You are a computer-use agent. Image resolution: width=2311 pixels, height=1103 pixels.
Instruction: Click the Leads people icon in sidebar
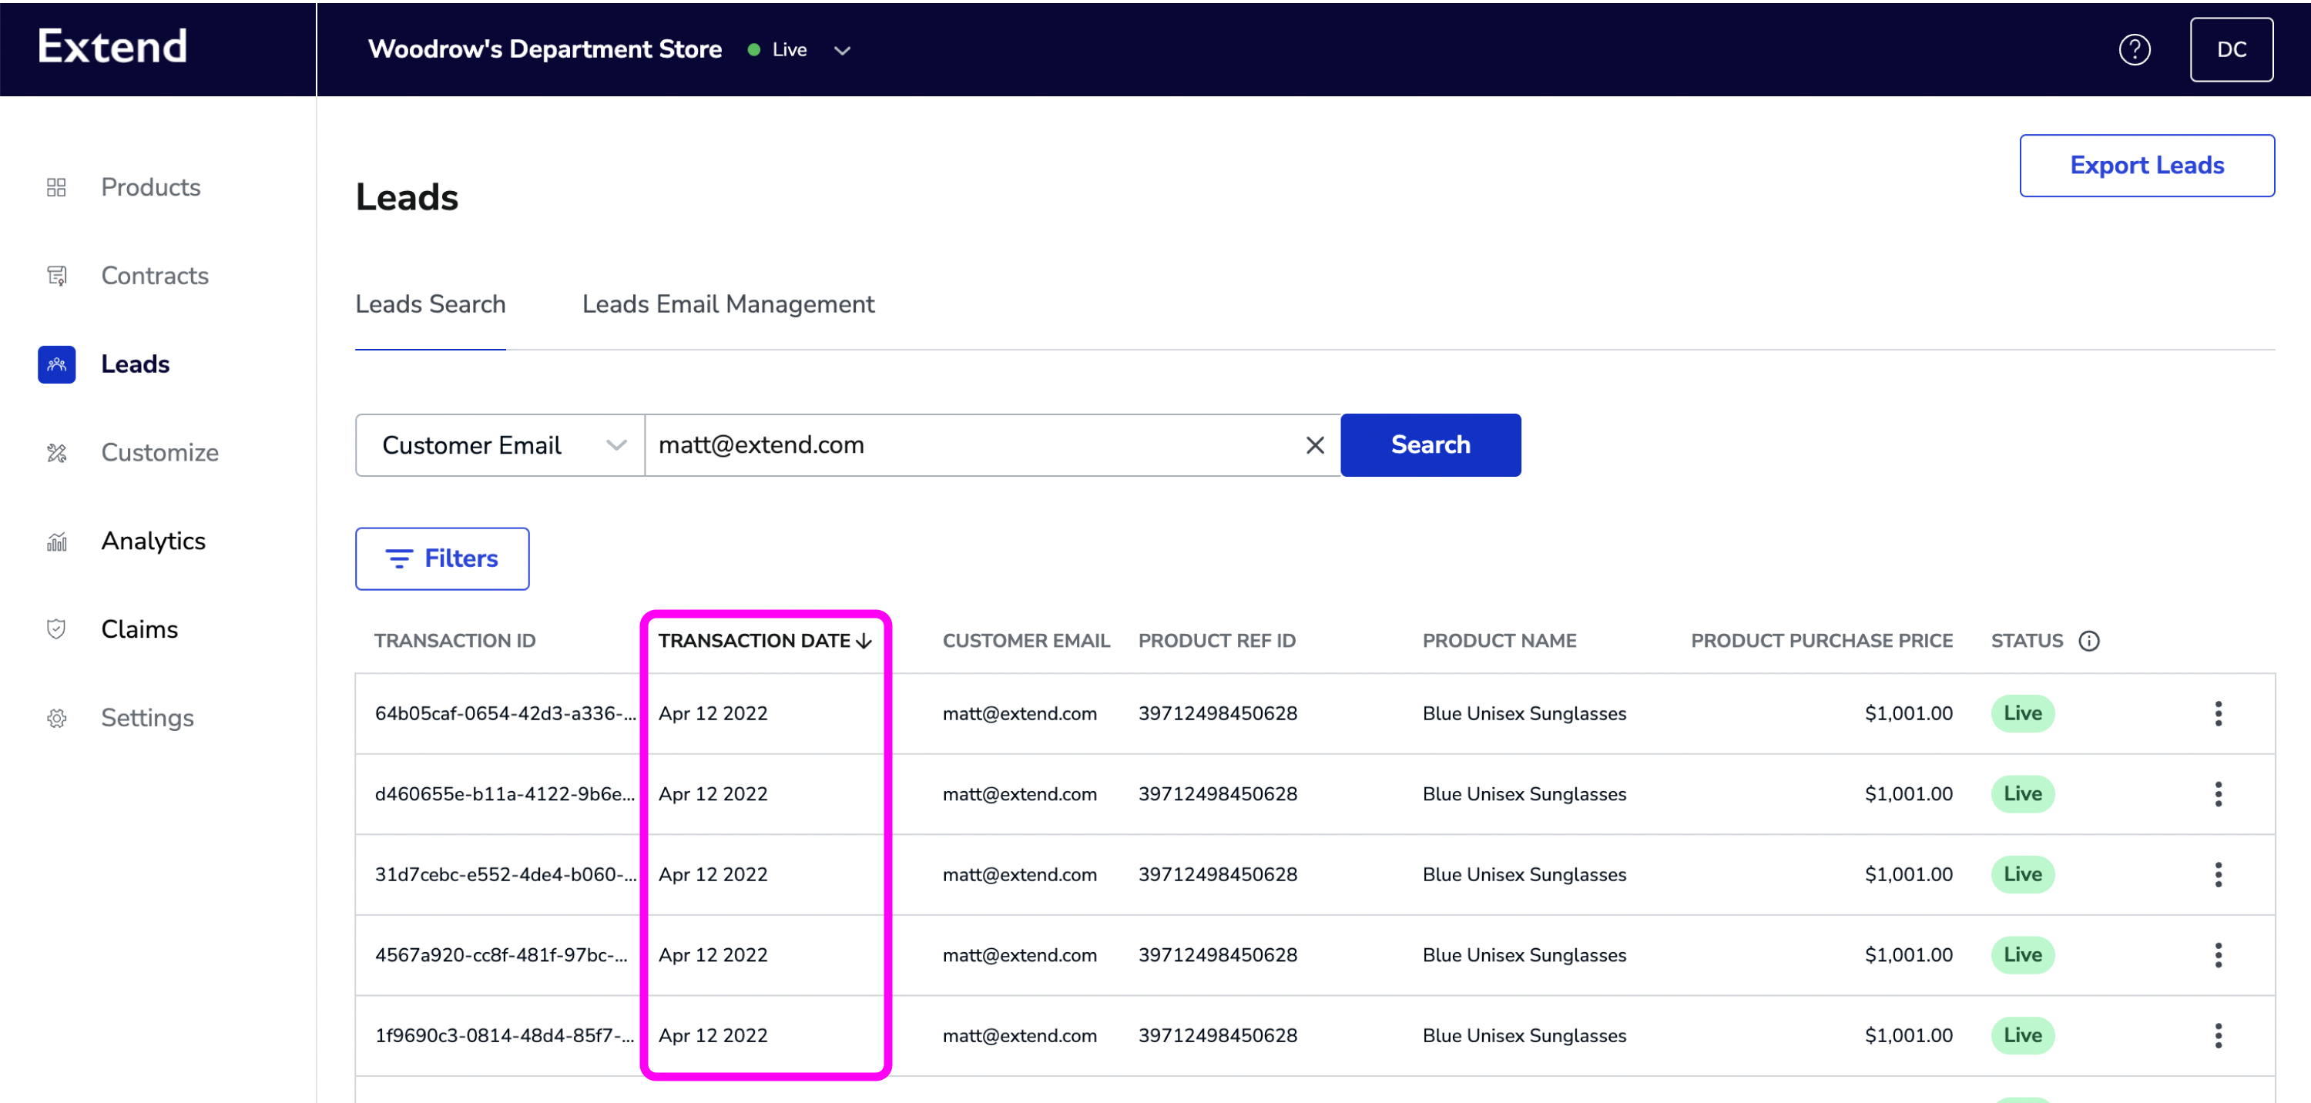click(x=56, y=364)
